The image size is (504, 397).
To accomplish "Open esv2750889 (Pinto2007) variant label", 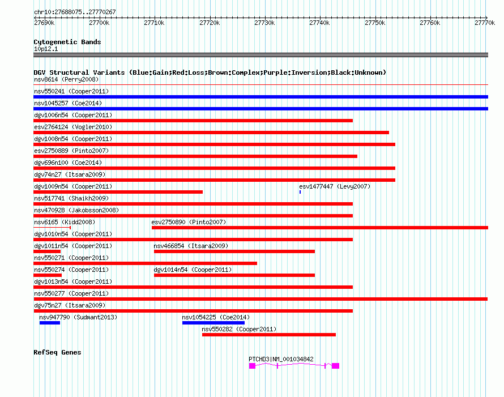I will click(x=71, y=151).
